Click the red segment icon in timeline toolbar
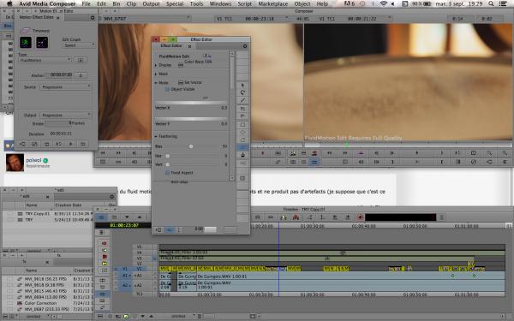 (x=296, y=217)
